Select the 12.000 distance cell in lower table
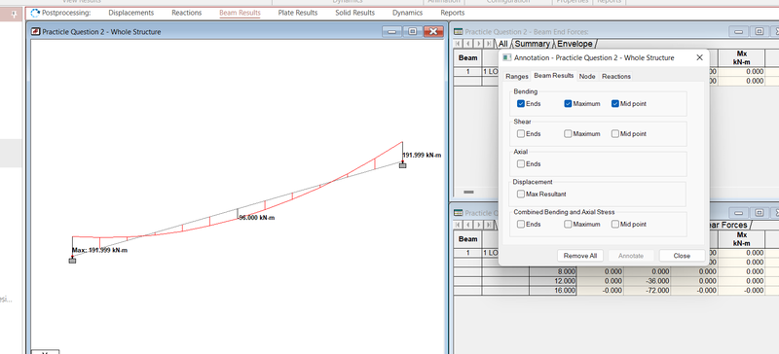This screenshot has height=354, width=779. pos(553,281)
